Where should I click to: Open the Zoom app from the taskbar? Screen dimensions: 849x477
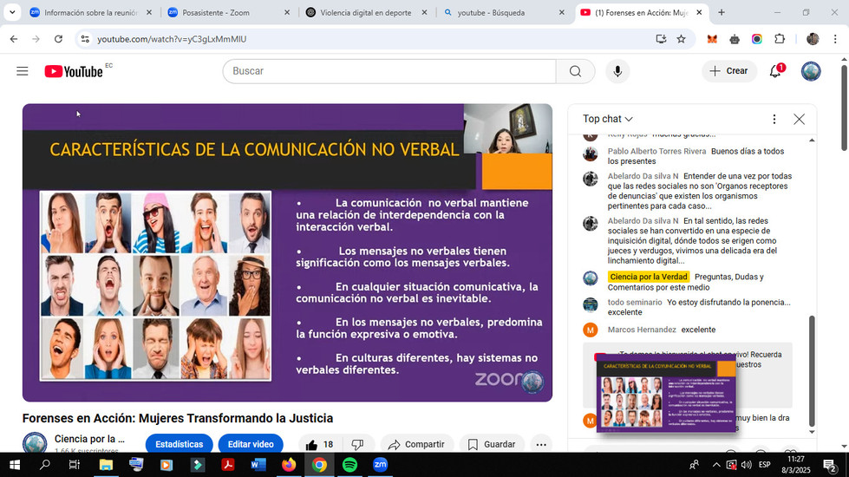pyautogui.click(x=380, y=465)
